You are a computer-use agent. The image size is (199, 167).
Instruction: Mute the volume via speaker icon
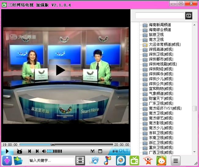coord(44,151)
